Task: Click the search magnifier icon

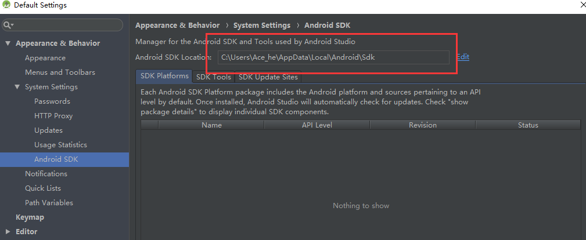Action: [8, 26]
